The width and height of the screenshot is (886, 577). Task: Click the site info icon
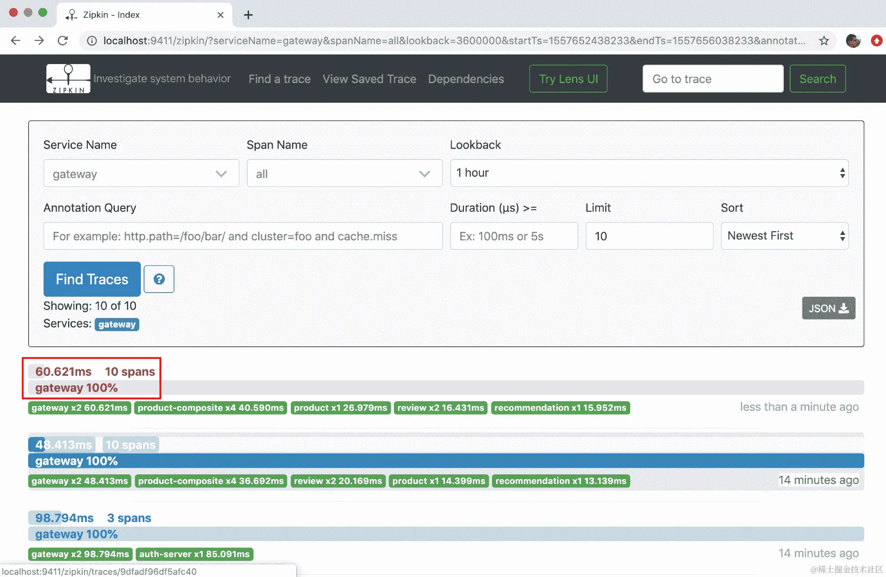click(92, 41)
